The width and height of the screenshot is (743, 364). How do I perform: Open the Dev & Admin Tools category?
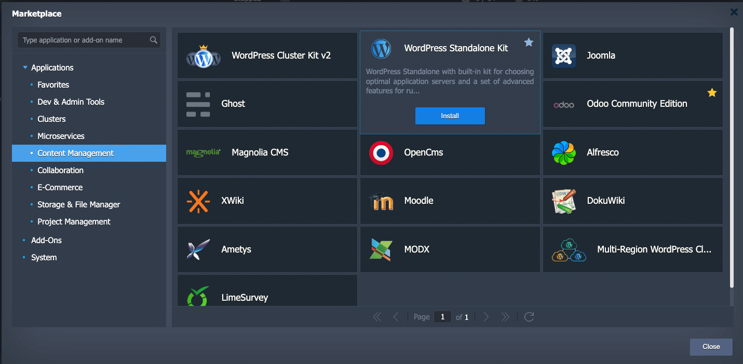pyautogui.click(x=71, y=102)
